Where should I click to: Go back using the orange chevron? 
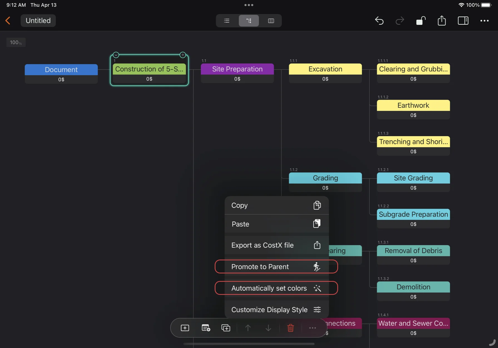(8, 21)
